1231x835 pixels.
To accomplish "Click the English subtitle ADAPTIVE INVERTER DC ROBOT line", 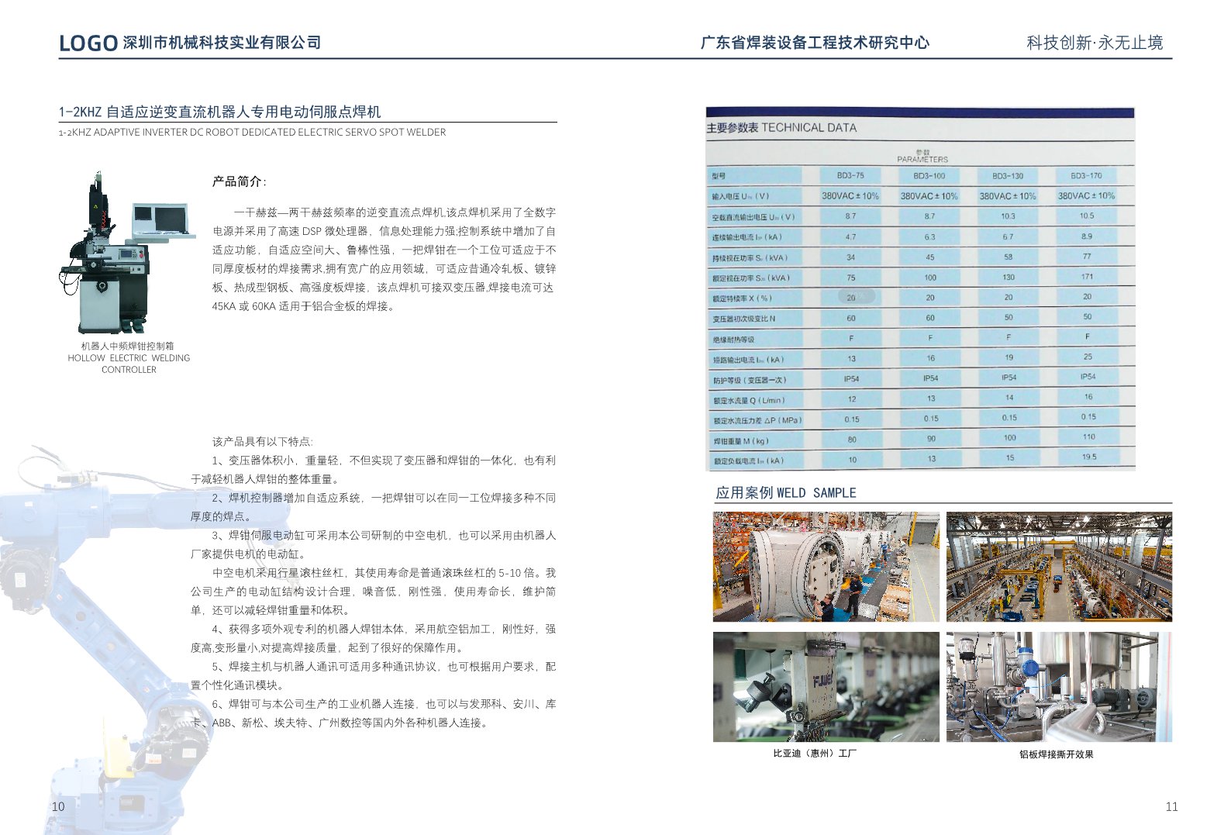I will (252, 133).
